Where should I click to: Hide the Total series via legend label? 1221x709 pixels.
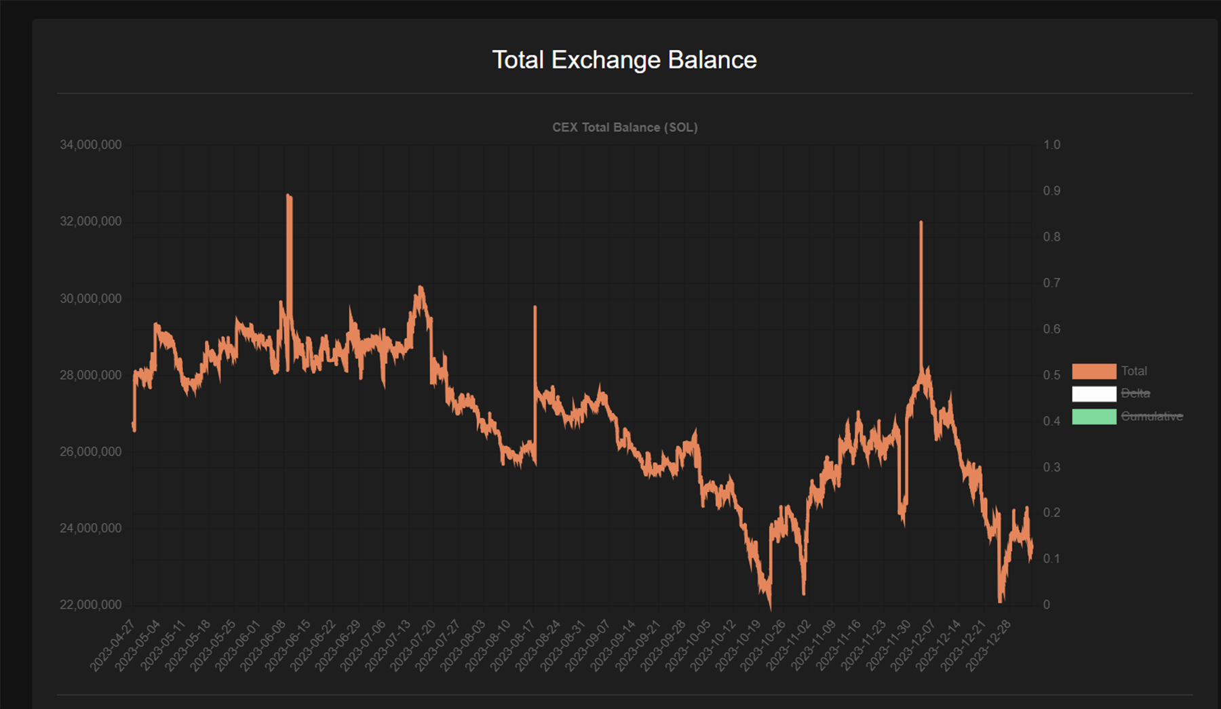click(1133, 371)
